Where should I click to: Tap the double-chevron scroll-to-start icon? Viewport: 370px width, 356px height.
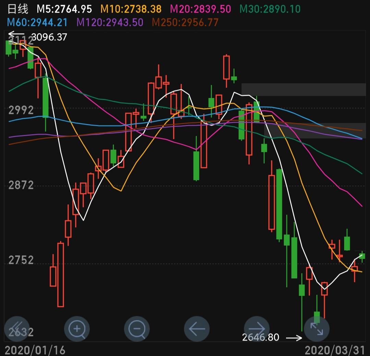tap(17, 329)
